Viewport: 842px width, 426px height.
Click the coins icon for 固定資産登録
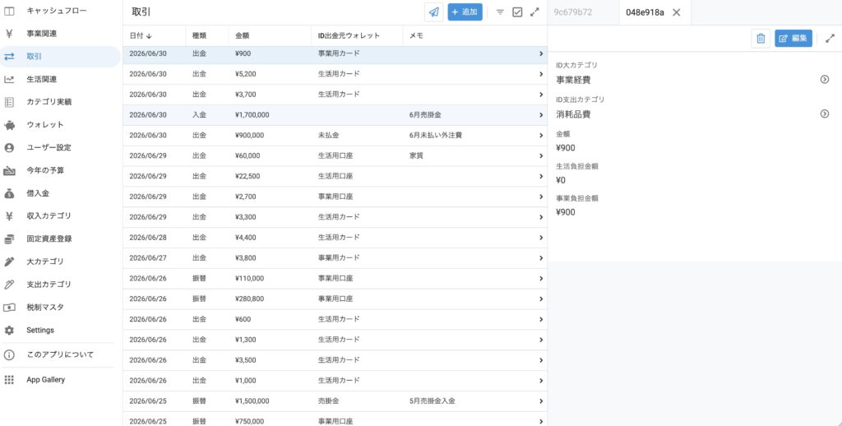pyautogui.click(x=9, y=239)
